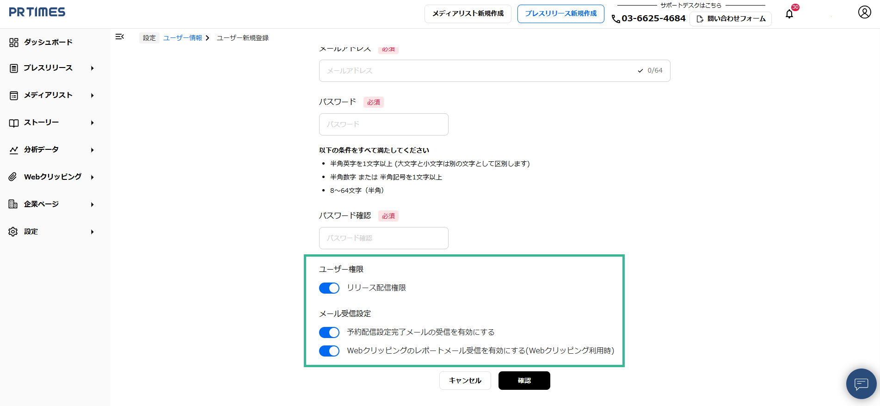Open the notification bell
The image size is (880, 406).
coord(789,14)
